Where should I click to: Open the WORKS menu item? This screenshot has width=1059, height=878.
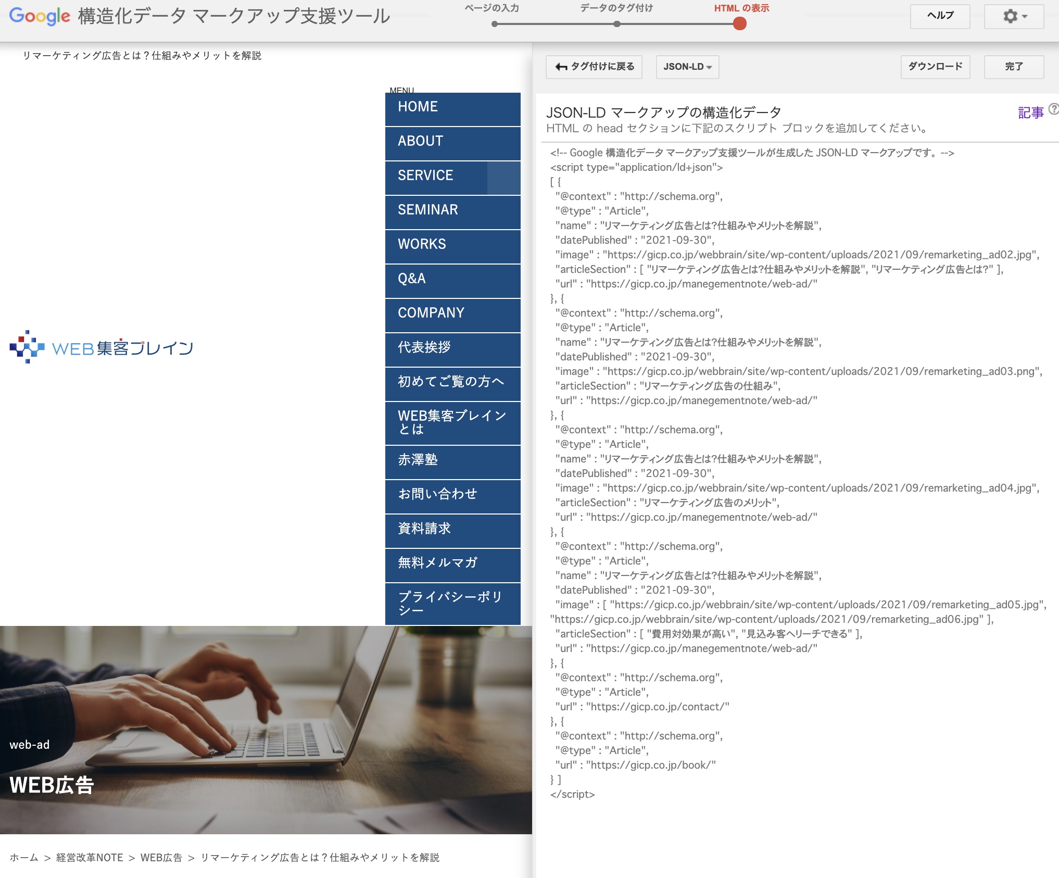tap(453, 246)
